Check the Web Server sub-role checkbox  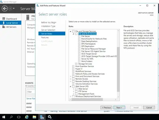[x=76, y=89]
